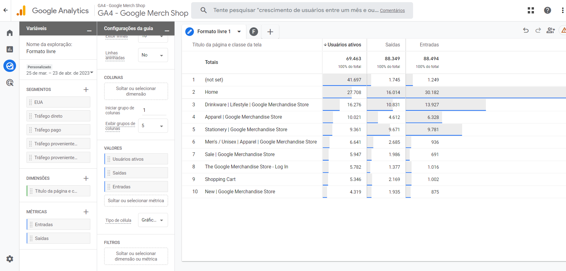566x271 pixels.
Task: Open the Reports bar chart icon
Action: (10, 49)
